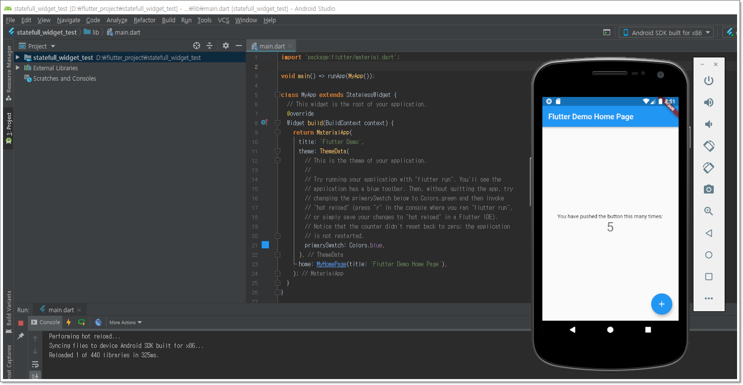
Task: Open the Navigate menu
Action: pyautogui.click(x=68, y=20)
